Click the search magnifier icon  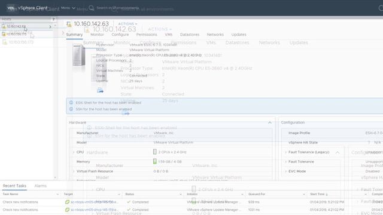(92, 8)
